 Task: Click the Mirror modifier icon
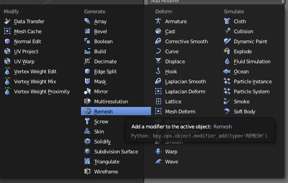[x=87, y=91]
